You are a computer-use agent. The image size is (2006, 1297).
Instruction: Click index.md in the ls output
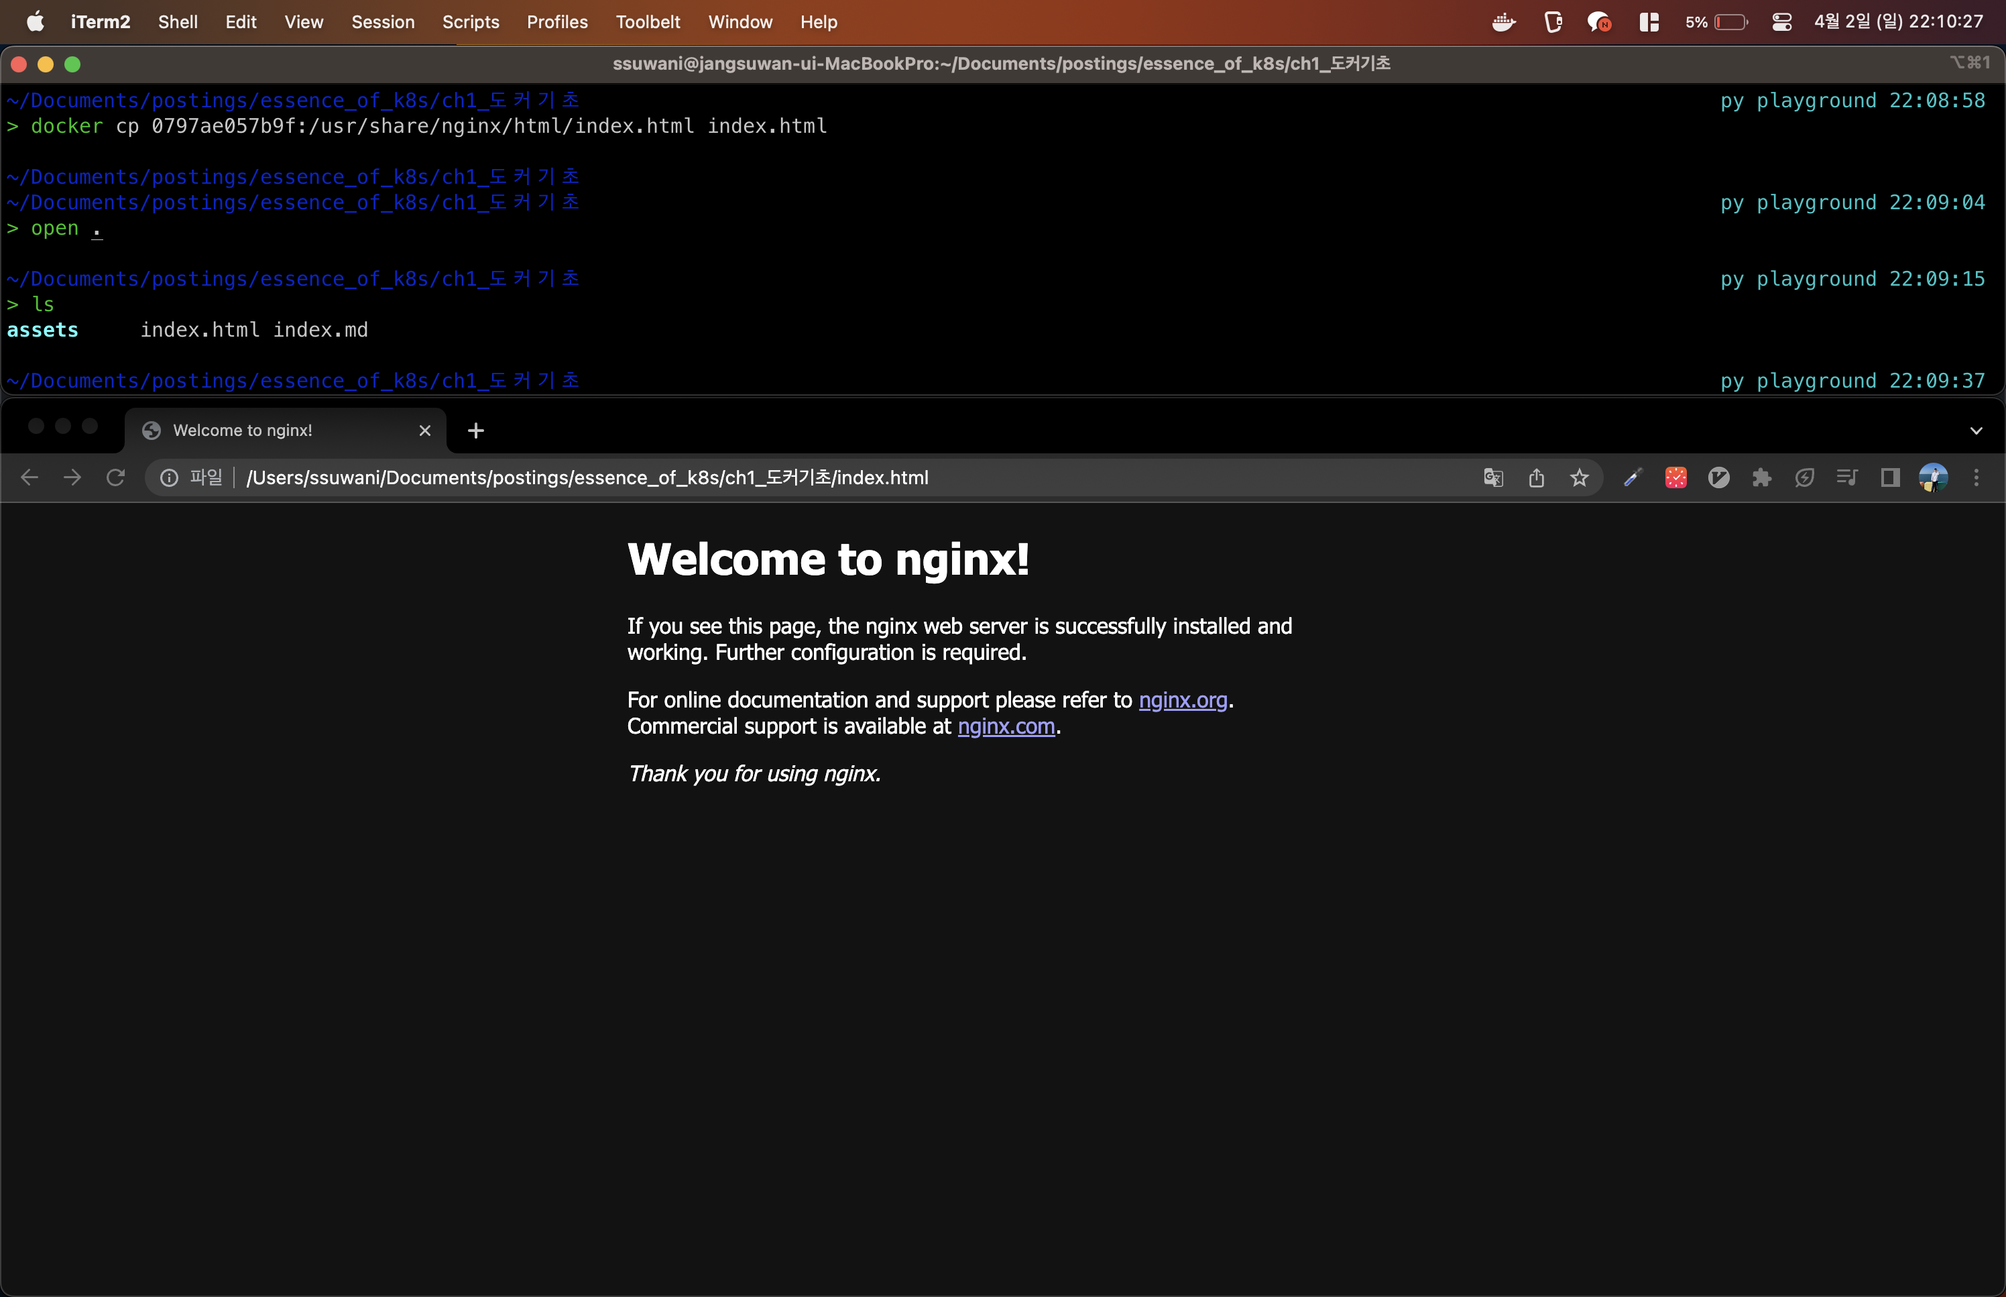[320, 330]
